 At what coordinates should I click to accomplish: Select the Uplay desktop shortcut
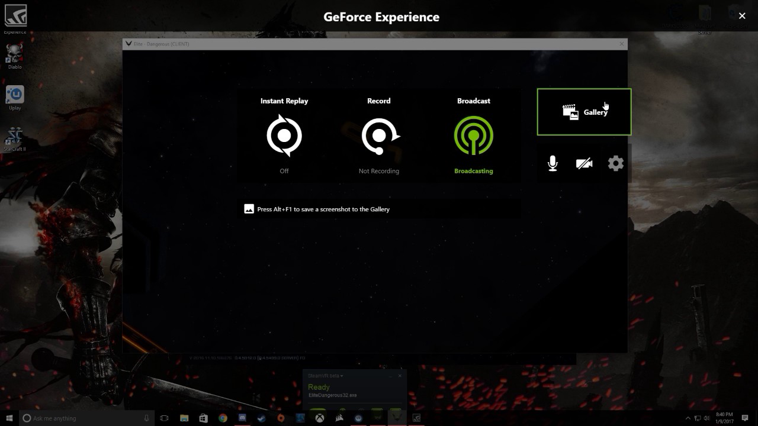[x=15, y=98]
